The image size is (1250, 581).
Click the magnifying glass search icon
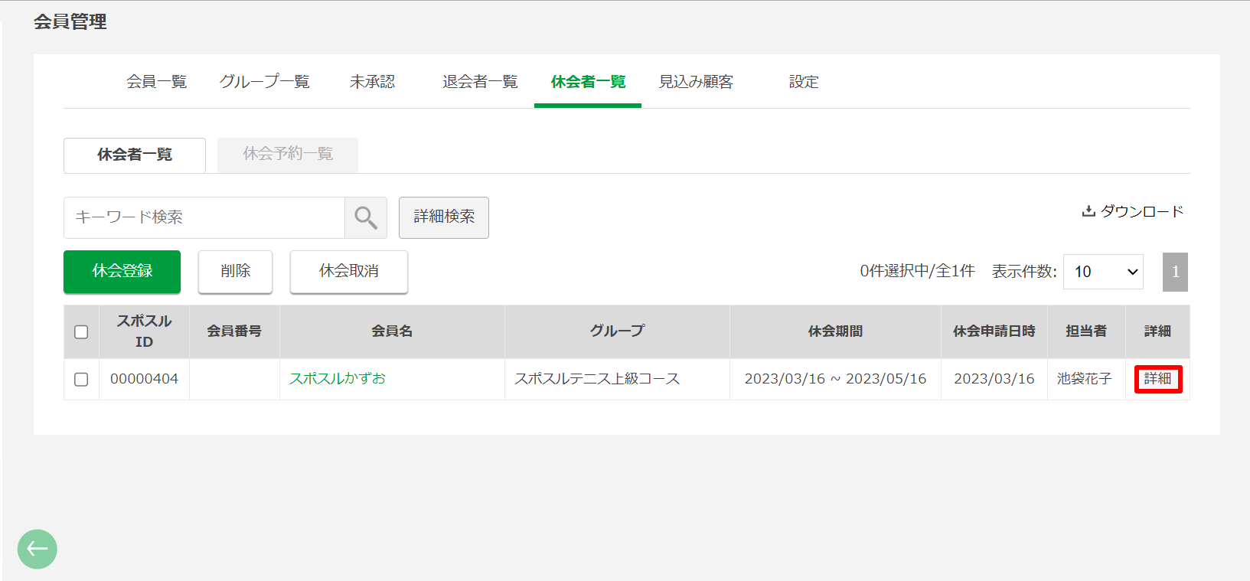pyautogui.click(x=366, y=217)
